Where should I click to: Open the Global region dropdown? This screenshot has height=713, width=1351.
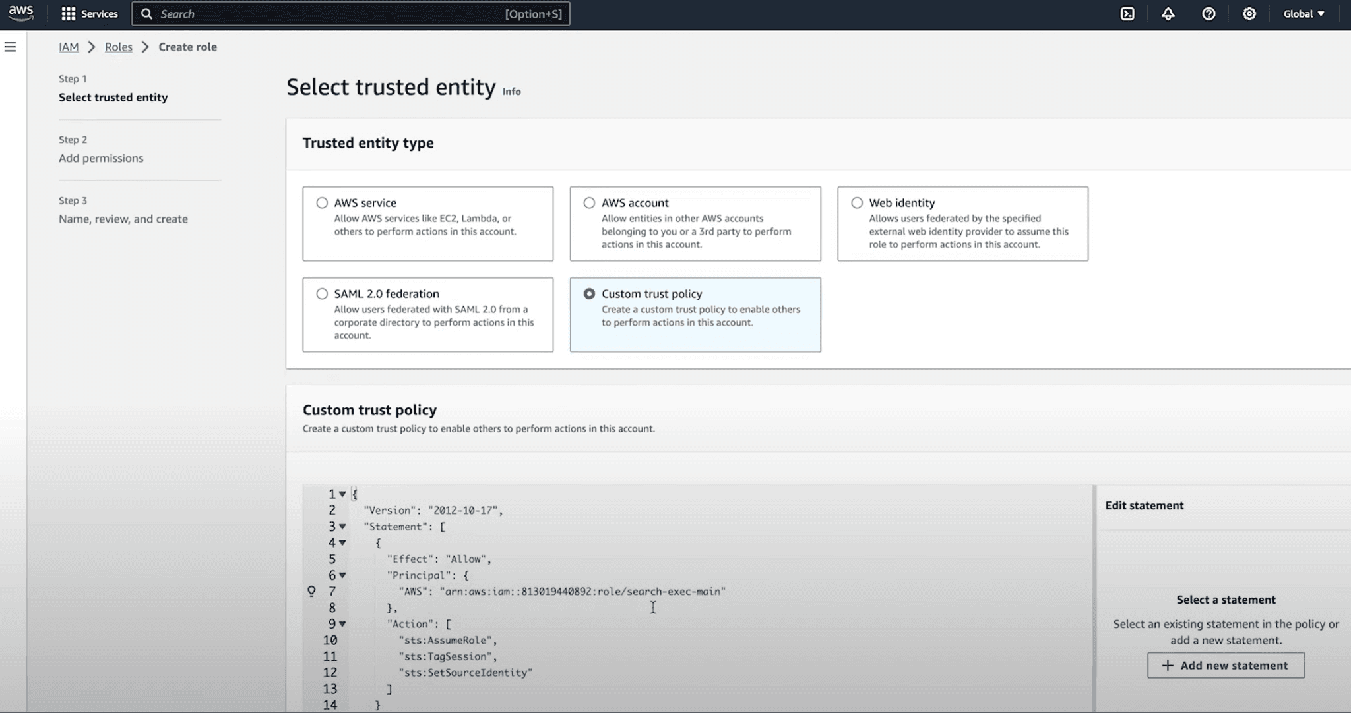(x=1304, y=14)
